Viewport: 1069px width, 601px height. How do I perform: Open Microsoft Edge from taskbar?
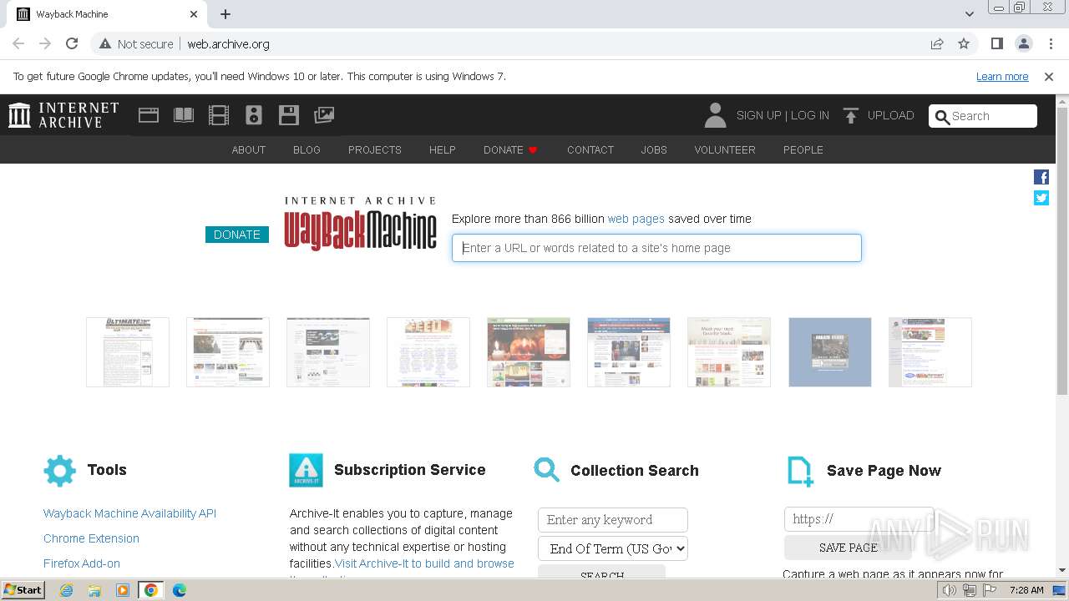[179, 590]
